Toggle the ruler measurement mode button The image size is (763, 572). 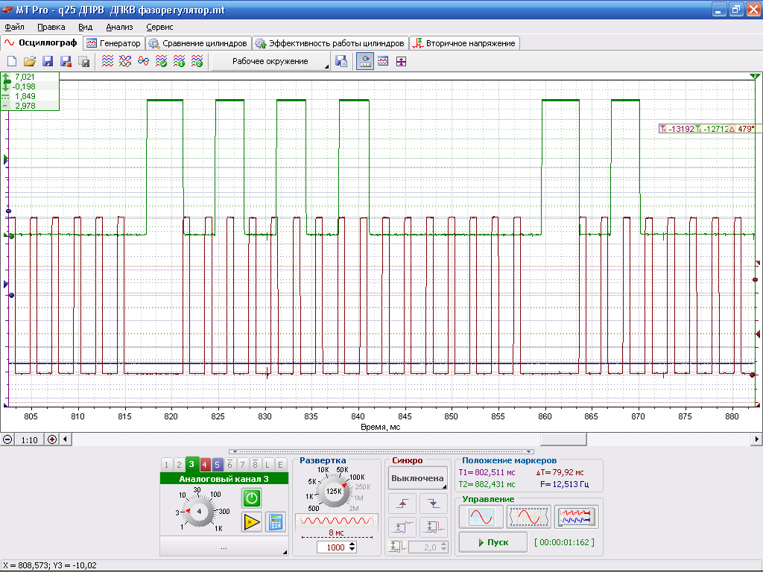(365, 61)
